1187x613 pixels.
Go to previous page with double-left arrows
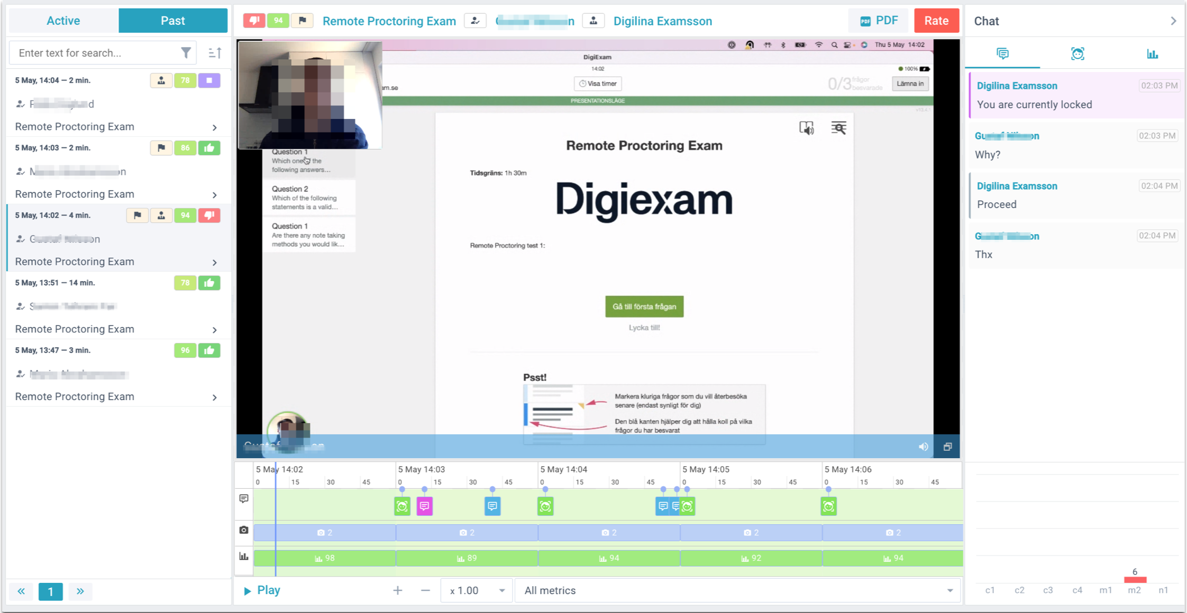pyautogui.click(x=21, y=591)
